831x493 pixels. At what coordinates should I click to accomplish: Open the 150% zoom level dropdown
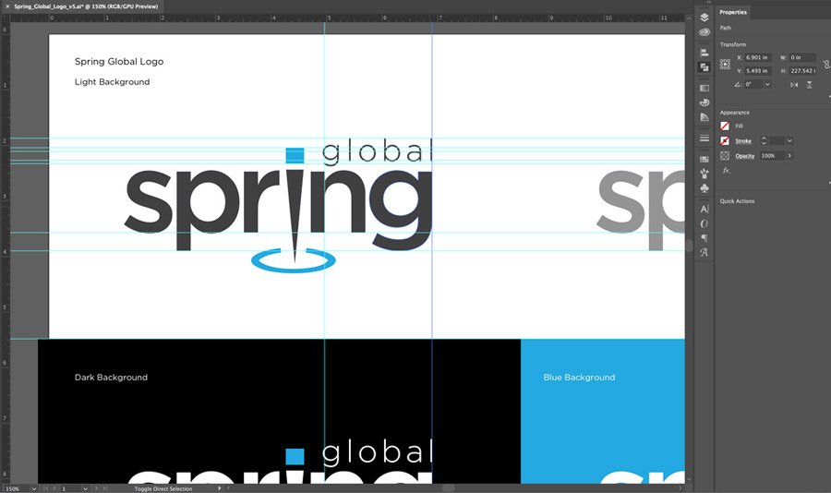click(x=33, y=488)
